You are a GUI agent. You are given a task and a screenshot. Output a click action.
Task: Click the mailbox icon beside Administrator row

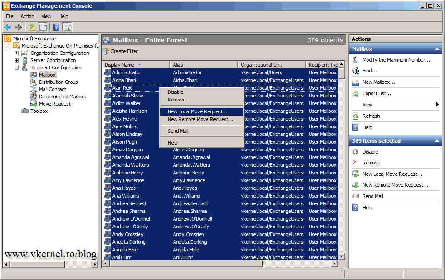107,72
